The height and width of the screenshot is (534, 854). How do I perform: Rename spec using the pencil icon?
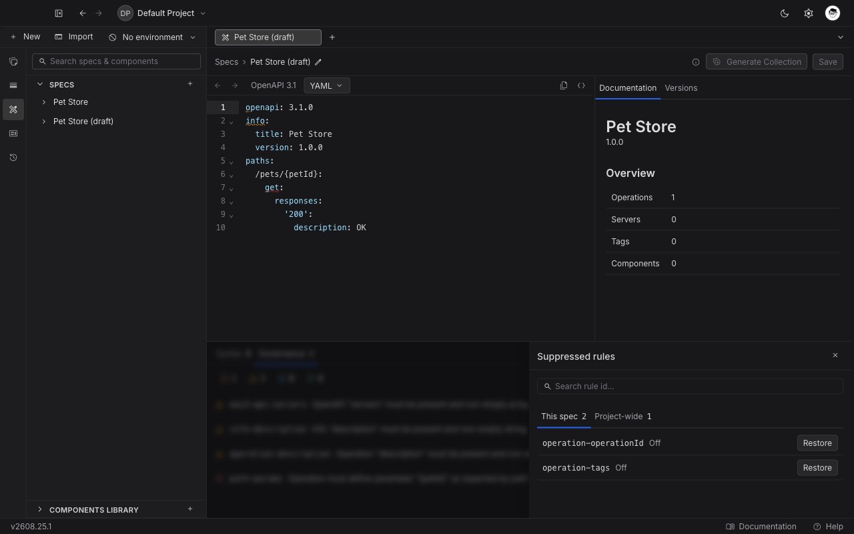[318, 62]
